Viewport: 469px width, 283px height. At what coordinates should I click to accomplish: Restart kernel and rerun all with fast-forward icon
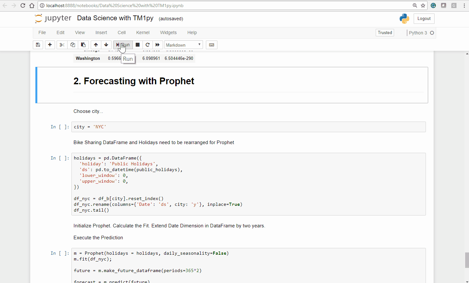point(158,45)
